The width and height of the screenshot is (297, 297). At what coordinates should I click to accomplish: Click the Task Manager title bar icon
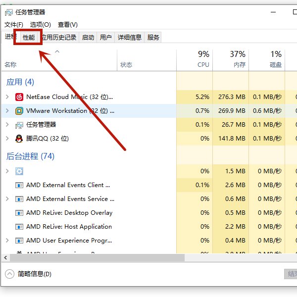9,12
